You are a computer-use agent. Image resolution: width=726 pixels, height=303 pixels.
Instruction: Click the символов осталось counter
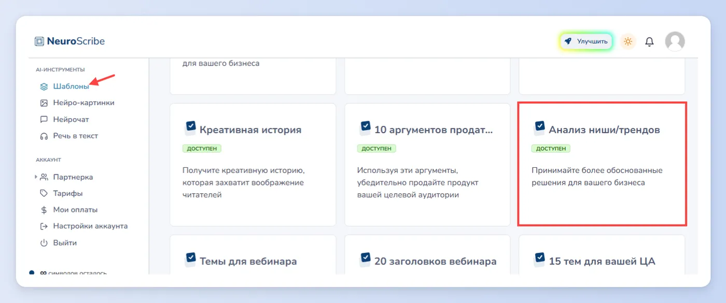[x=74, y=273]
